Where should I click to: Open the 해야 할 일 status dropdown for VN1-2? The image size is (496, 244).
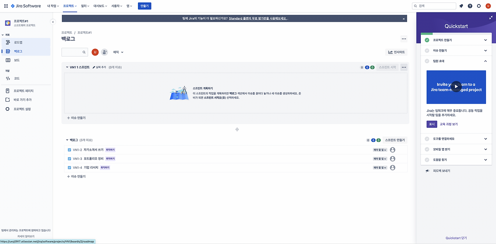(380, 150)
